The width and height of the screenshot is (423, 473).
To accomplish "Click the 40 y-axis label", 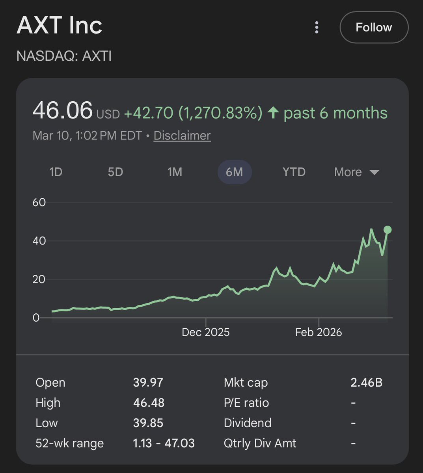I will pyautogui.click(x=39, y=240).
